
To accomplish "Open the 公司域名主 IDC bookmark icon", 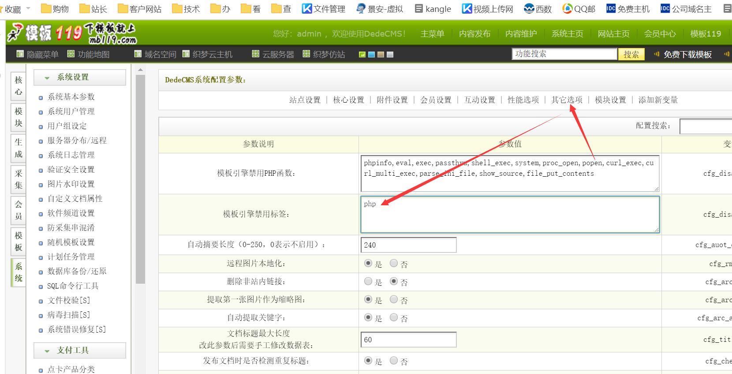I will point(665,8).
